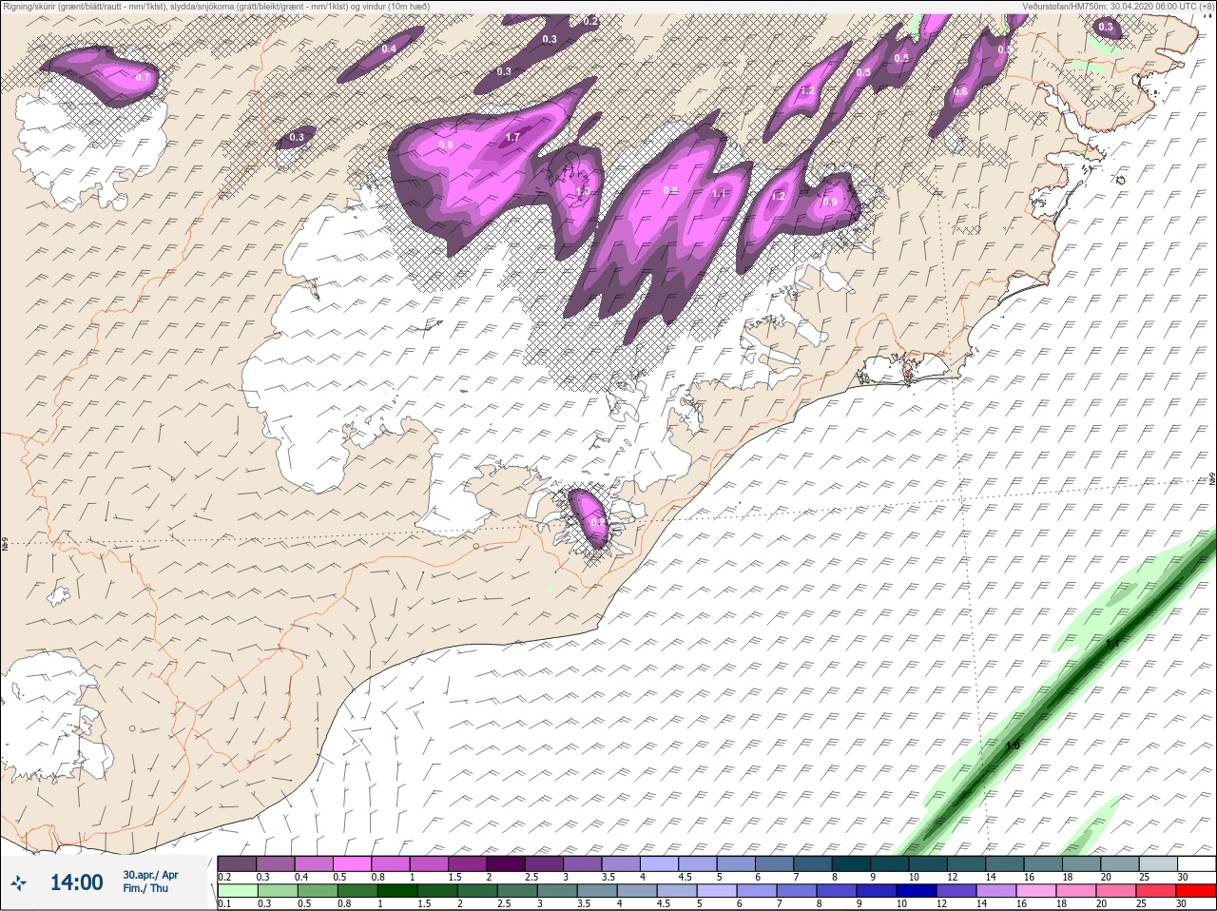This screenshot has height=911, width=1217.
Task: Click the 'Veðurstofan/HM750m' run timestamp header
Action: point(1118,6)
